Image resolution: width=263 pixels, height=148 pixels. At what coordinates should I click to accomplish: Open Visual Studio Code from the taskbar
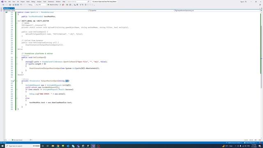pyautogui.click(x=68, y=146)
